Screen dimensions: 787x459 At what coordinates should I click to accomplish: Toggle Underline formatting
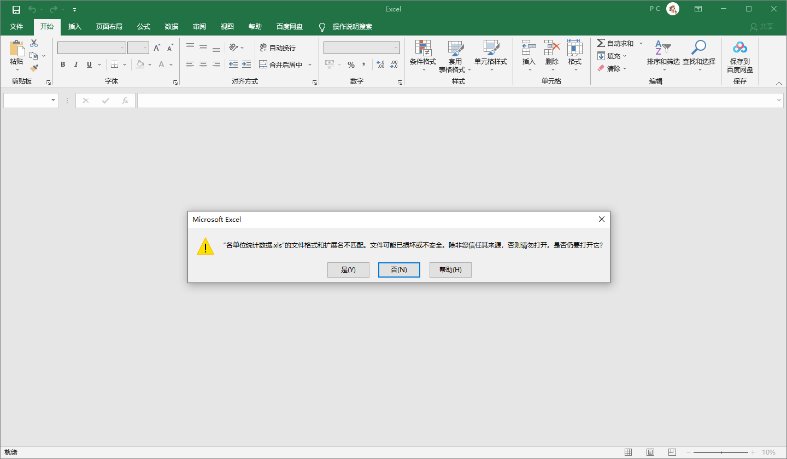(x=89, y=64)
